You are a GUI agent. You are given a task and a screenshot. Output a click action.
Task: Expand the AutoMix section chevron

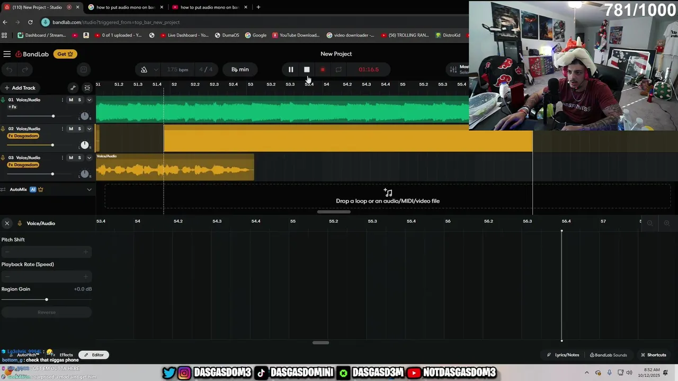89,189
